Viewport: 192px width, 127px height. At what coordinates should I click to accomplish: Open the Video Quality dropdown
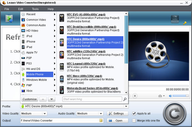[x=45, y=114]
